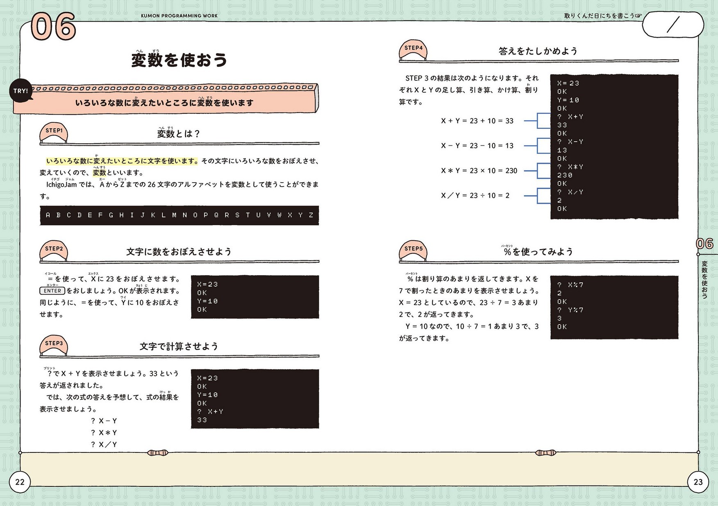Click the KUMON PROGRAMMING WORK header text

click(179, 16)
